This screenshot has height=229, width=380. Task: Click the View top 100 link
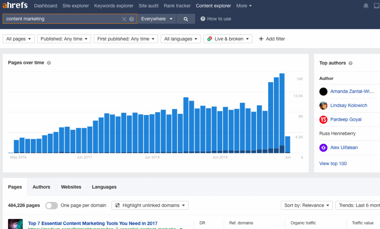(x=333, y=163)
